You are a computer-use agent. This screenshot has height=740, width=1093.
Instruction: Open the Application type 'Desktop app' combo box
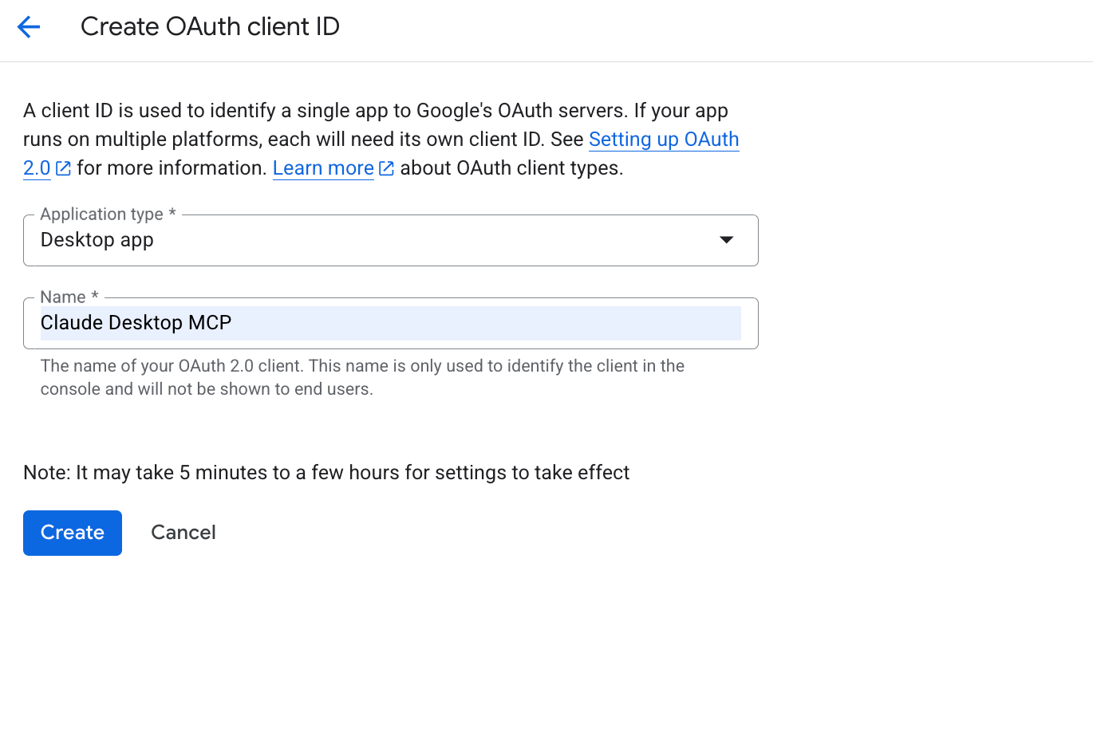click(391, 240)
